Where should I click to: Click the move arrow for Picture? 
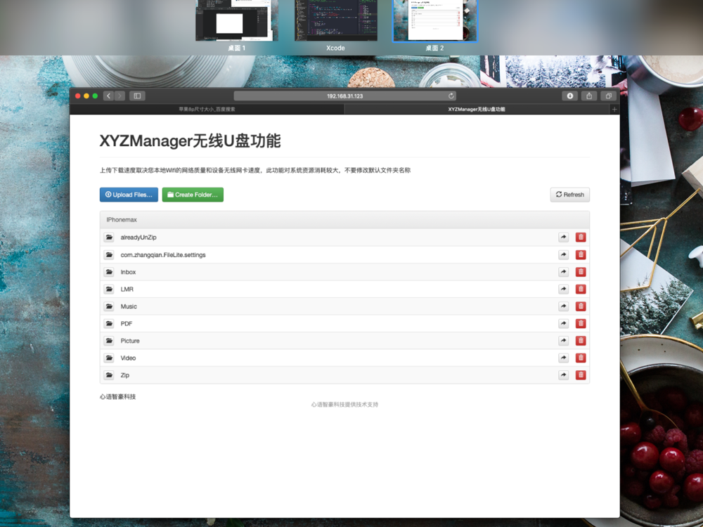coord(564,341)
